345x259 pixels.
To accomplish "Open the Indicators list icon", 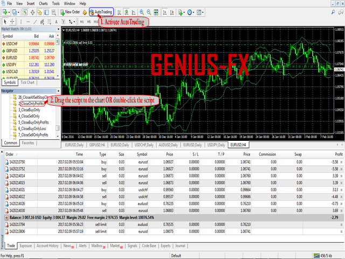I will click(x=180, y=12).
